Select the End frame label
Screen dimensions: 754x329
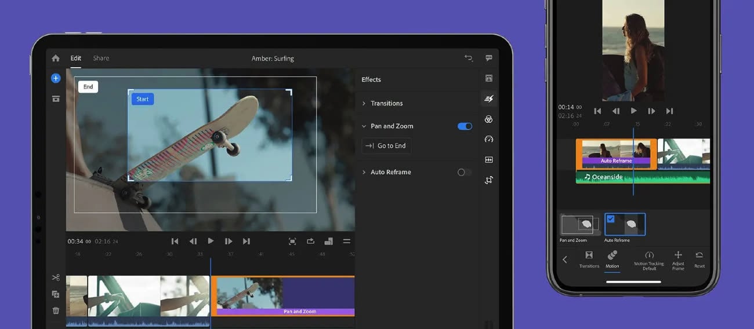(x=88, y=87)
